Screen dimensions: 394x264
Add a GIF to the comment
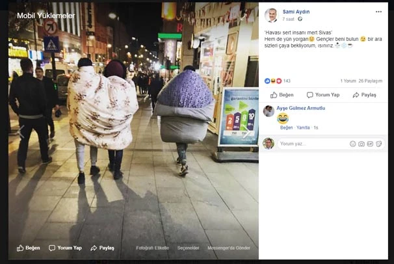click(x=370, y=144)
